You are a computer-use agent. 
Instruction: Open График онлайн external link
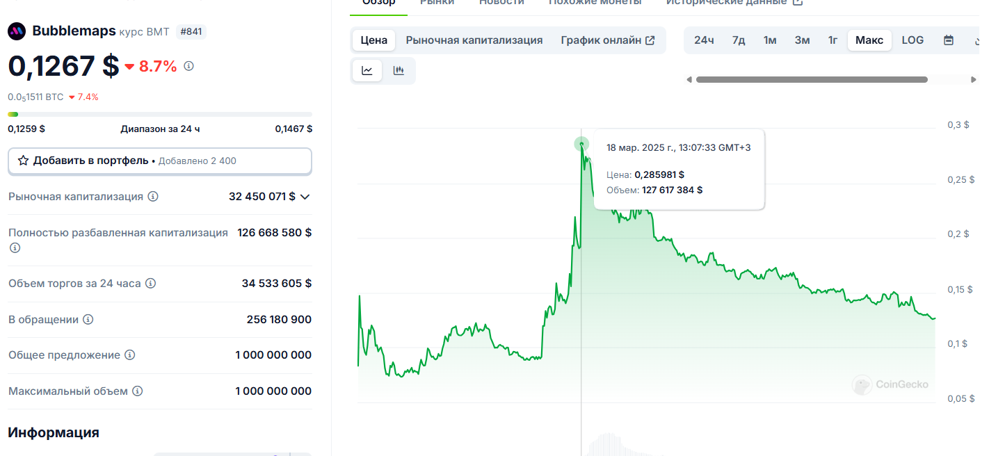pos(608,40)
